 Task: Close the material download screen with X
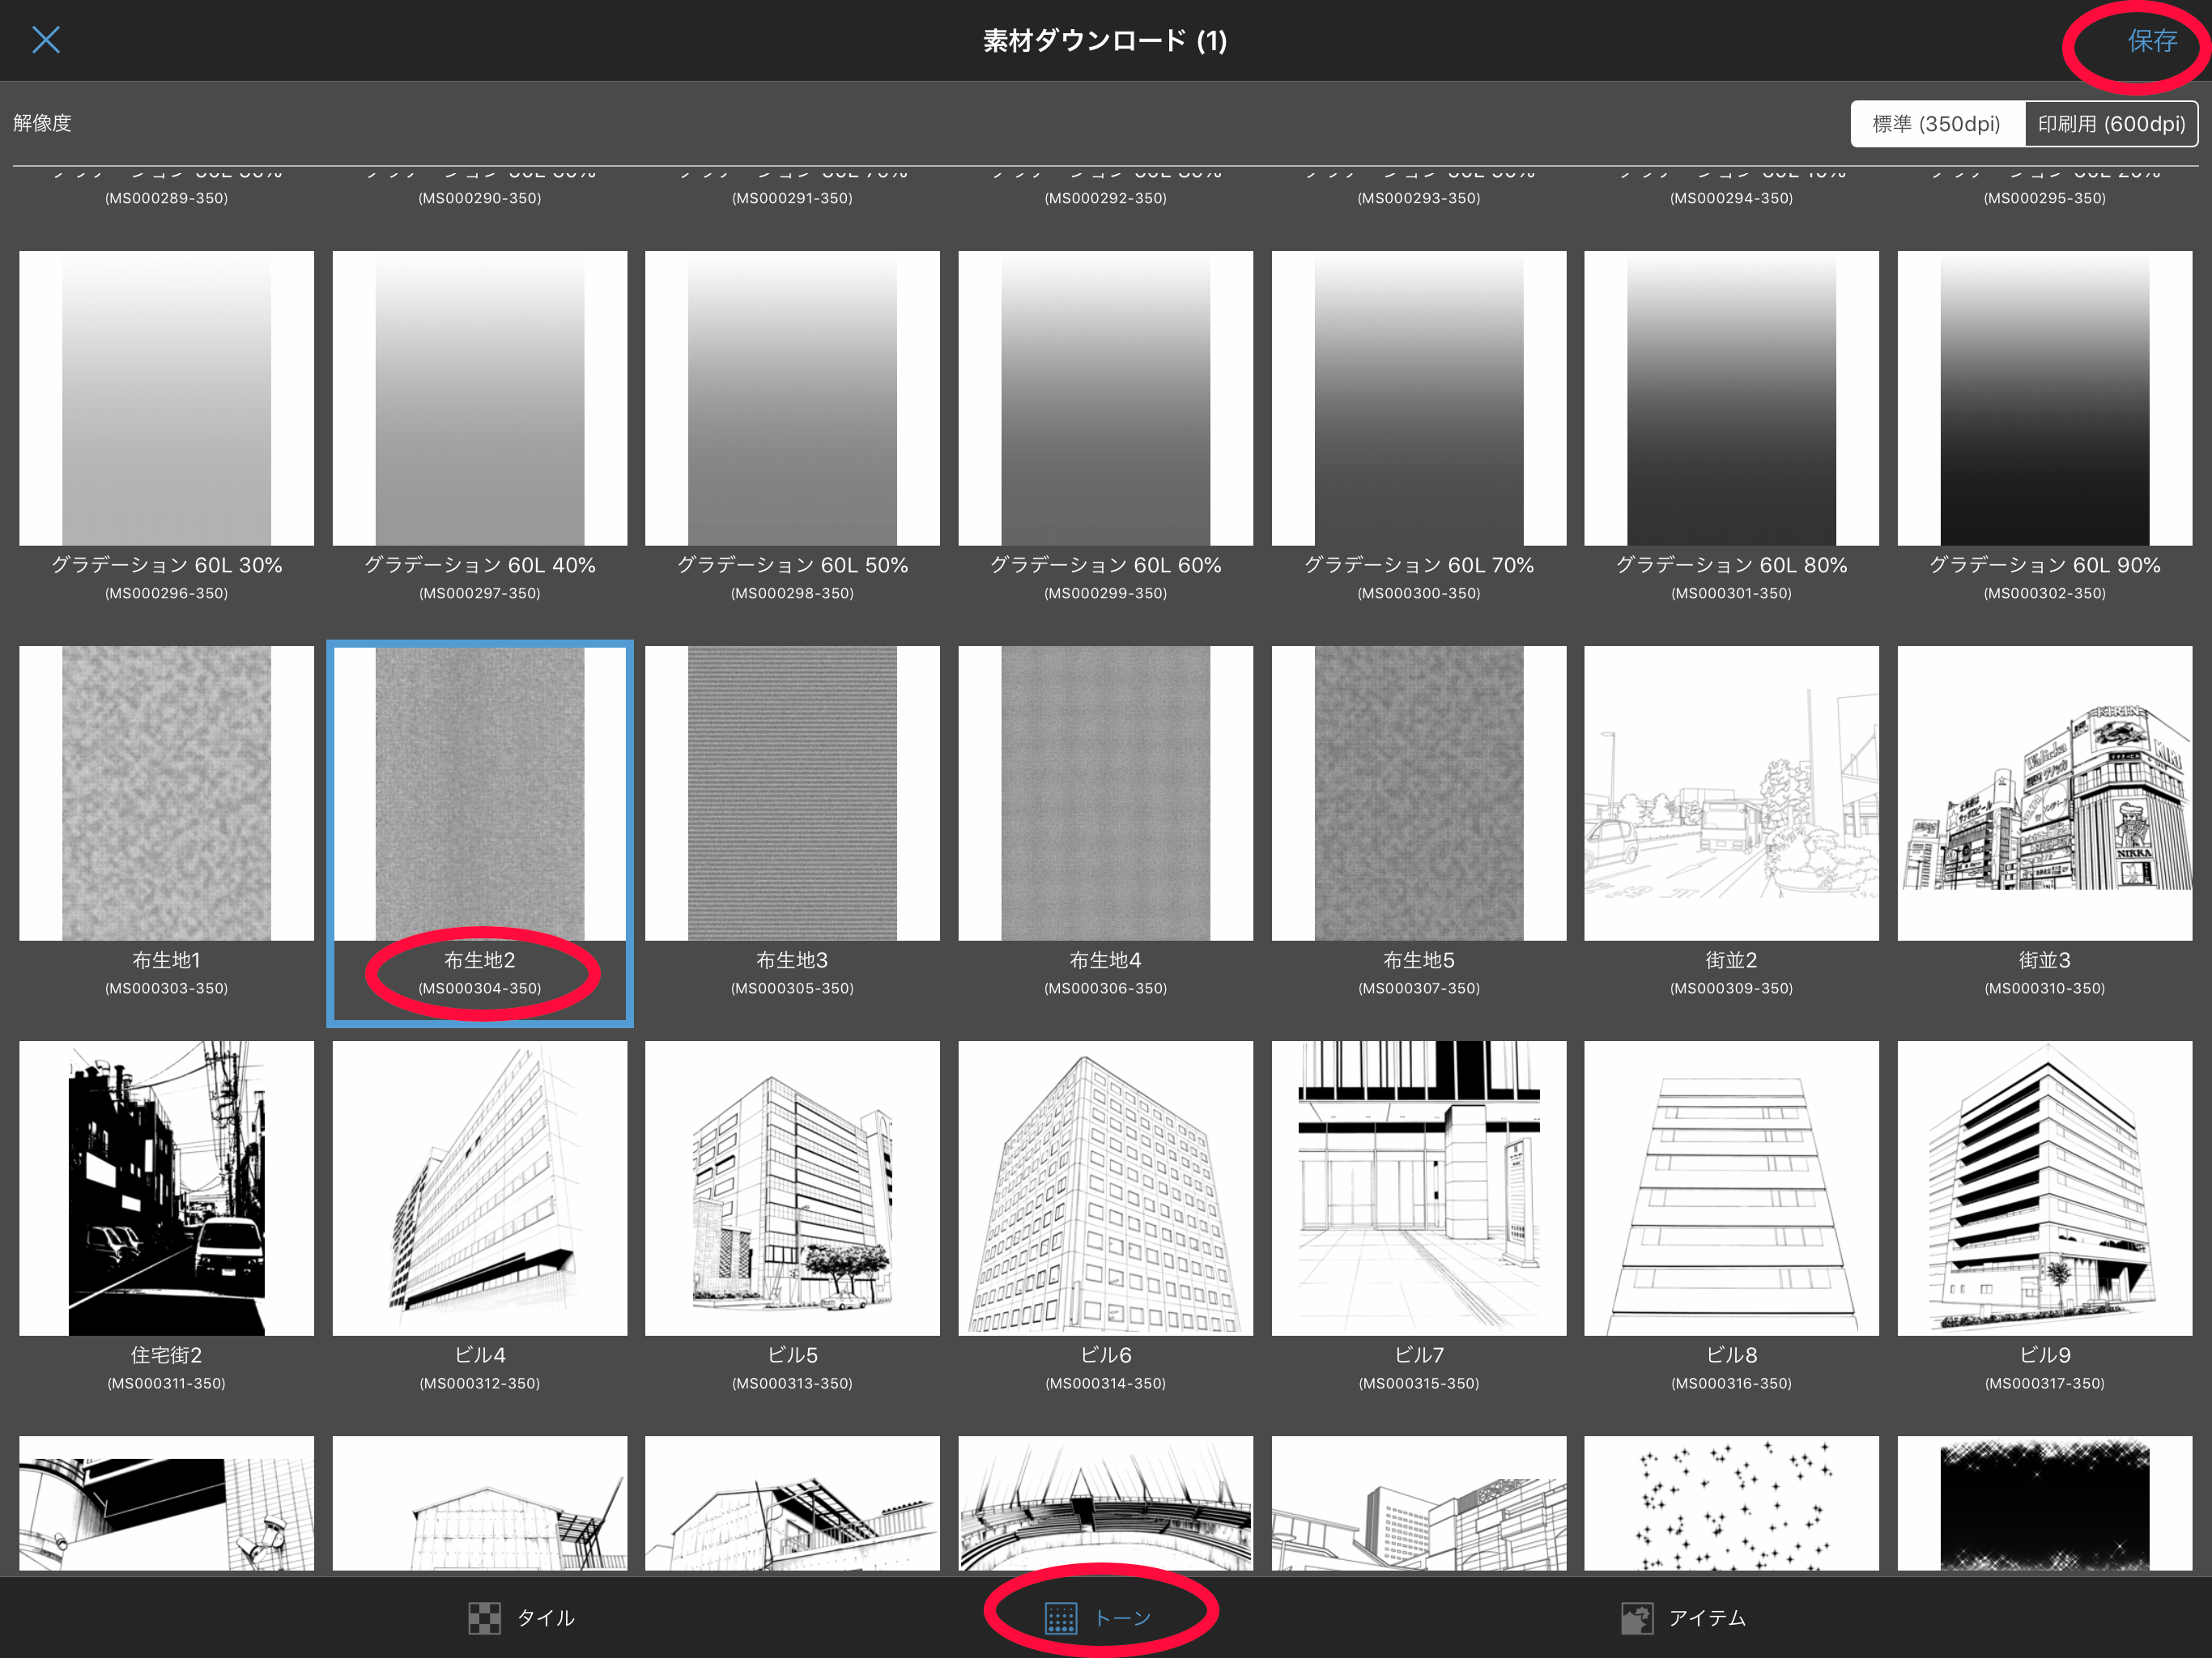pos(46,40)
